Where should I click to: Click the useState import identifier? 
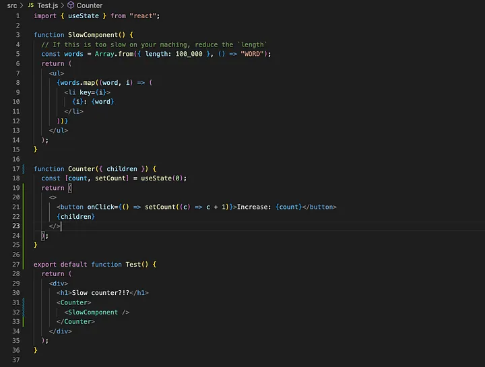pos(84,15)
